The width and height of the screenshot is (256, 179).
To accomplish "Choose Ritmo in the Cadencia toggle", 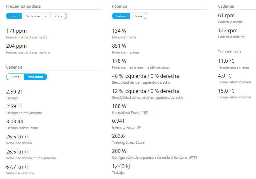I will point(15,77).
